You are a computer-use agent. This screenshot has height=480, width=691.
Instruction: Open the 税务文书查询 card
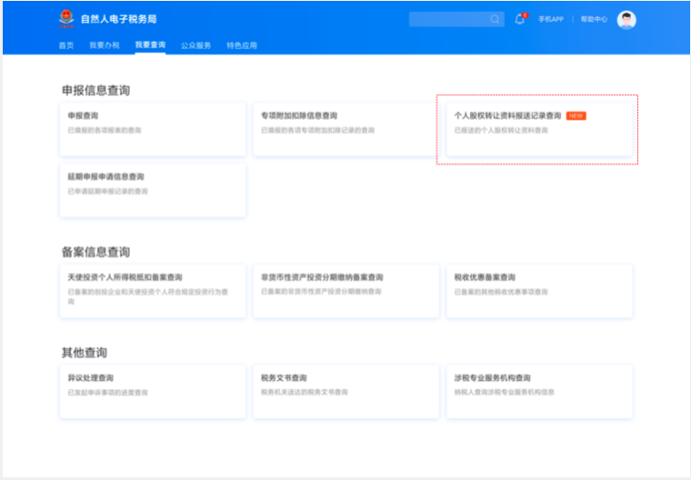pyautogui.click(x=345, y=391)
